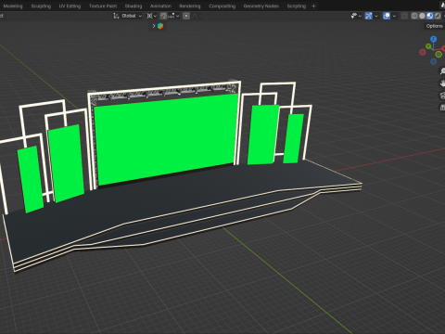The height and width of the screenshot is (334, 445).
Task: Switch to Solid viewport shading
Action: click(x=422, y=16)
